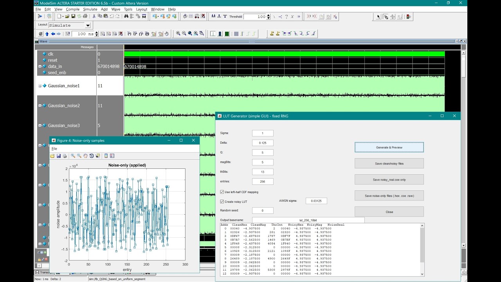Click the 'Close' button in LUT Generator
The height and width of the screenshot is (282, 501).
tap(389, 211)
